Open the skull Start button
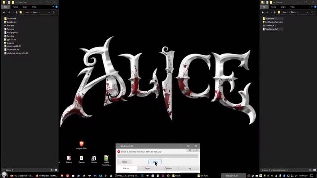317x178 pixels. pos(4,175)
